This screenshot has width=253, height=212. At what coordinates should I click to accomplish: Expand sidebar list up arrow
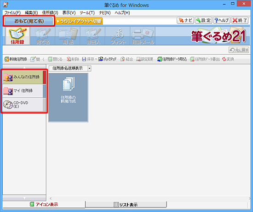[x=24, y=67]
